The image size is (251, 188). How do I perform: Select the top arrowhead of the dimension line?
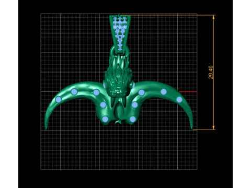click(x=214, y=17)
